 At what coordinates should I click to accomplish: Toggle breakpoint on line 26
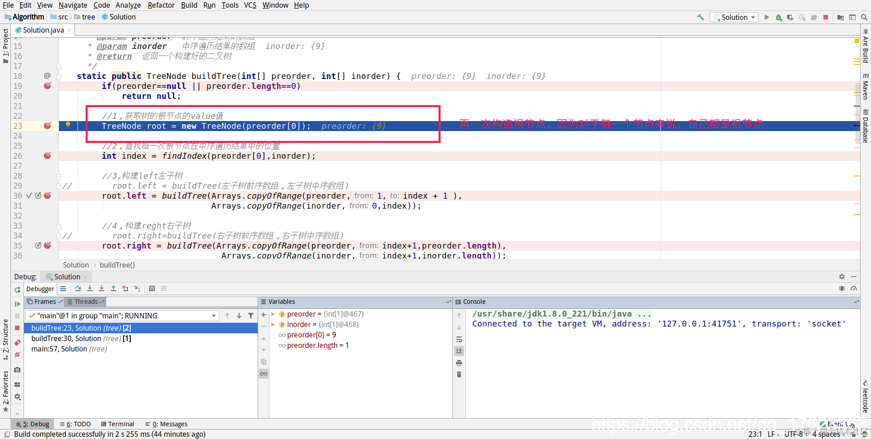47,156
